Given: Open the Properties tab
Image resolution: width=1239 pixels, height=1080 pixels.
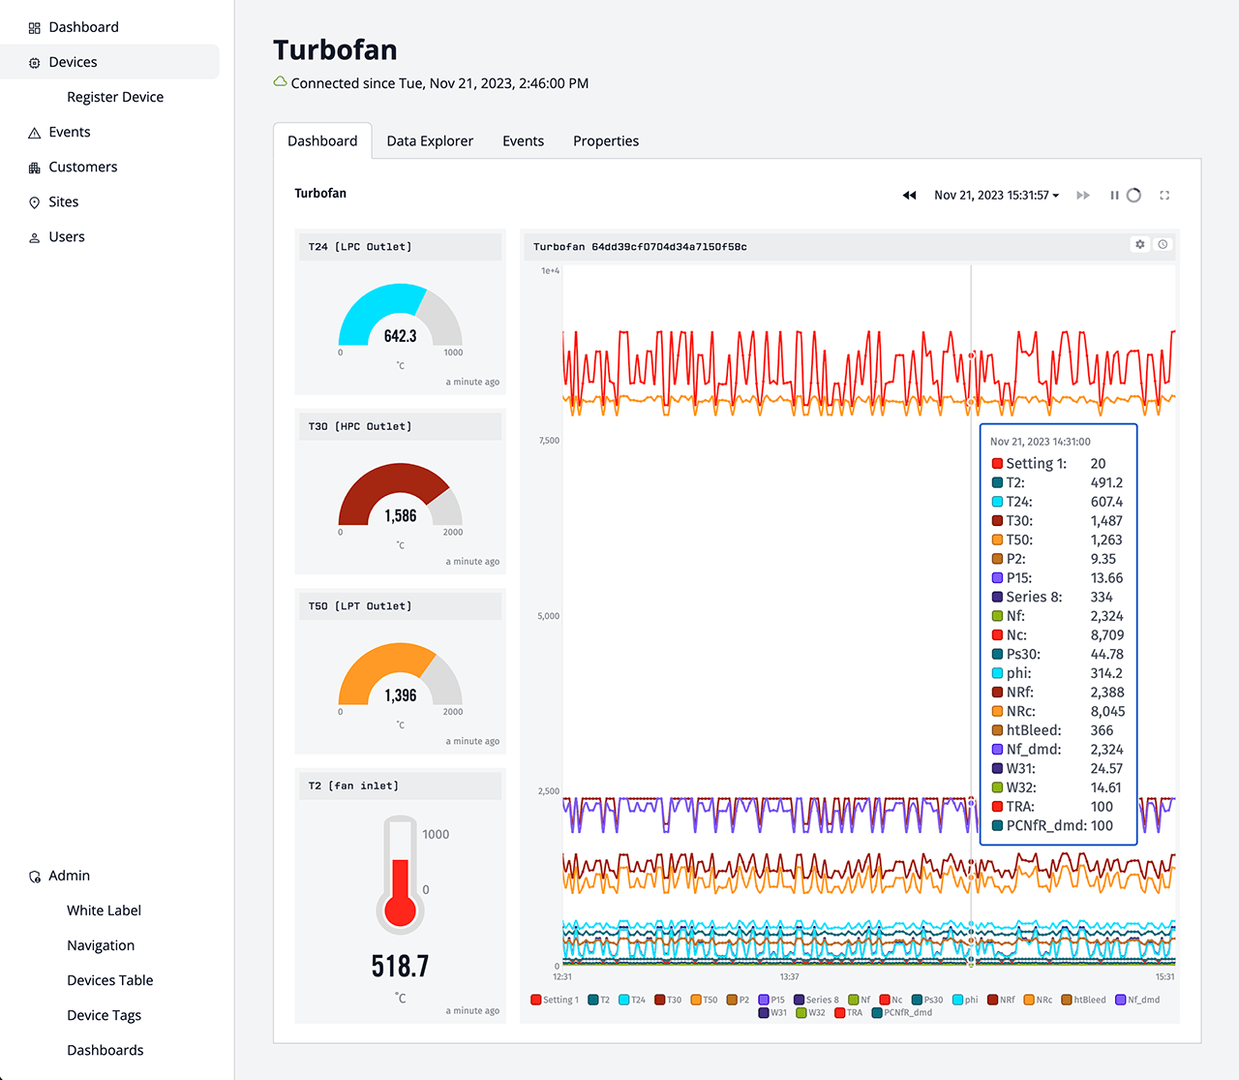Looking at the screenshot, I should click(605, 141).
